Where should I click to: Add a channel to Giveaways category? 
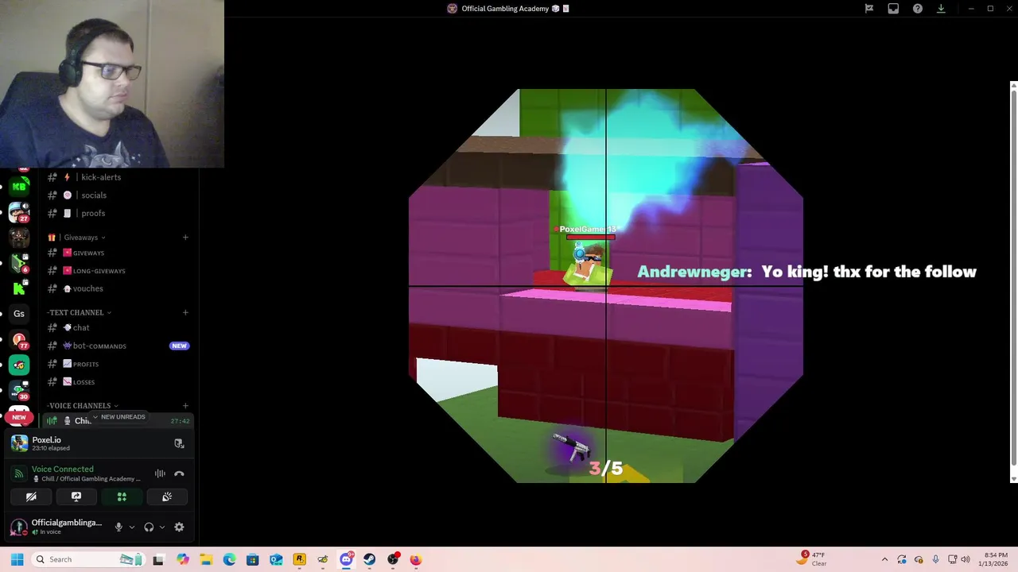point(185,238)
